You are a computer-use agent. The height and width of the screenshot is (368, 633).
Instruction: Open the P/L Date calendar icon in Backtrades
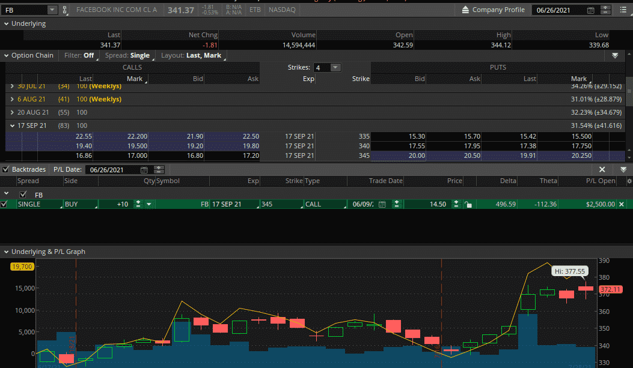144,169
